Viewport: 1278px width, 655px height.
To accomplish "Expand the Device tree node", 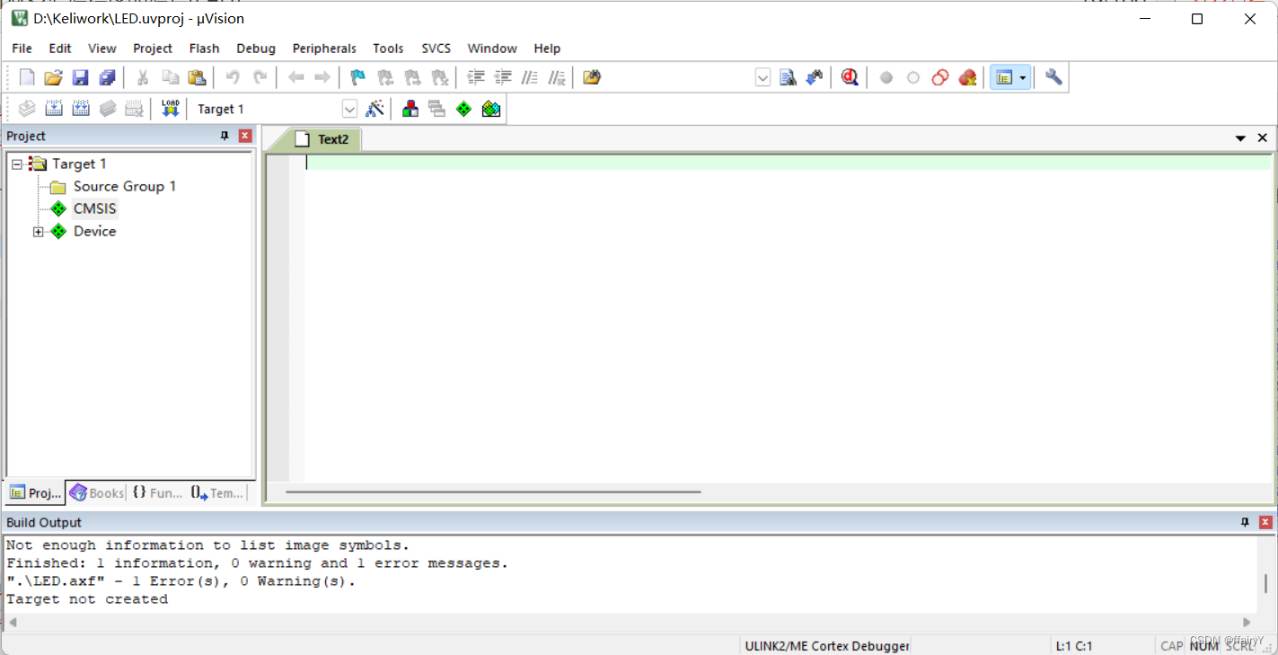I will coord(38,232).
